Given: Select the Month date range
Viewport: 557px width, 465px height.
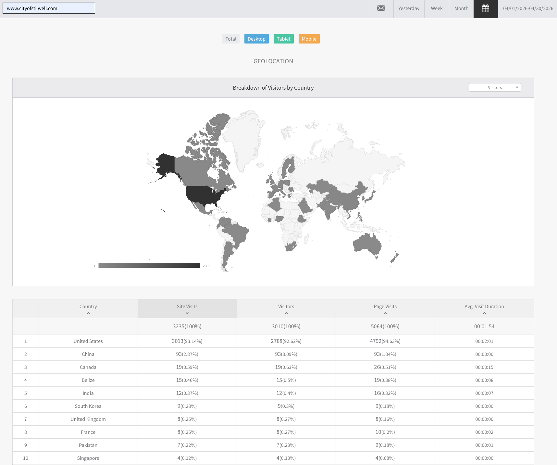Looking at the screenshot, I should [462, 8].
